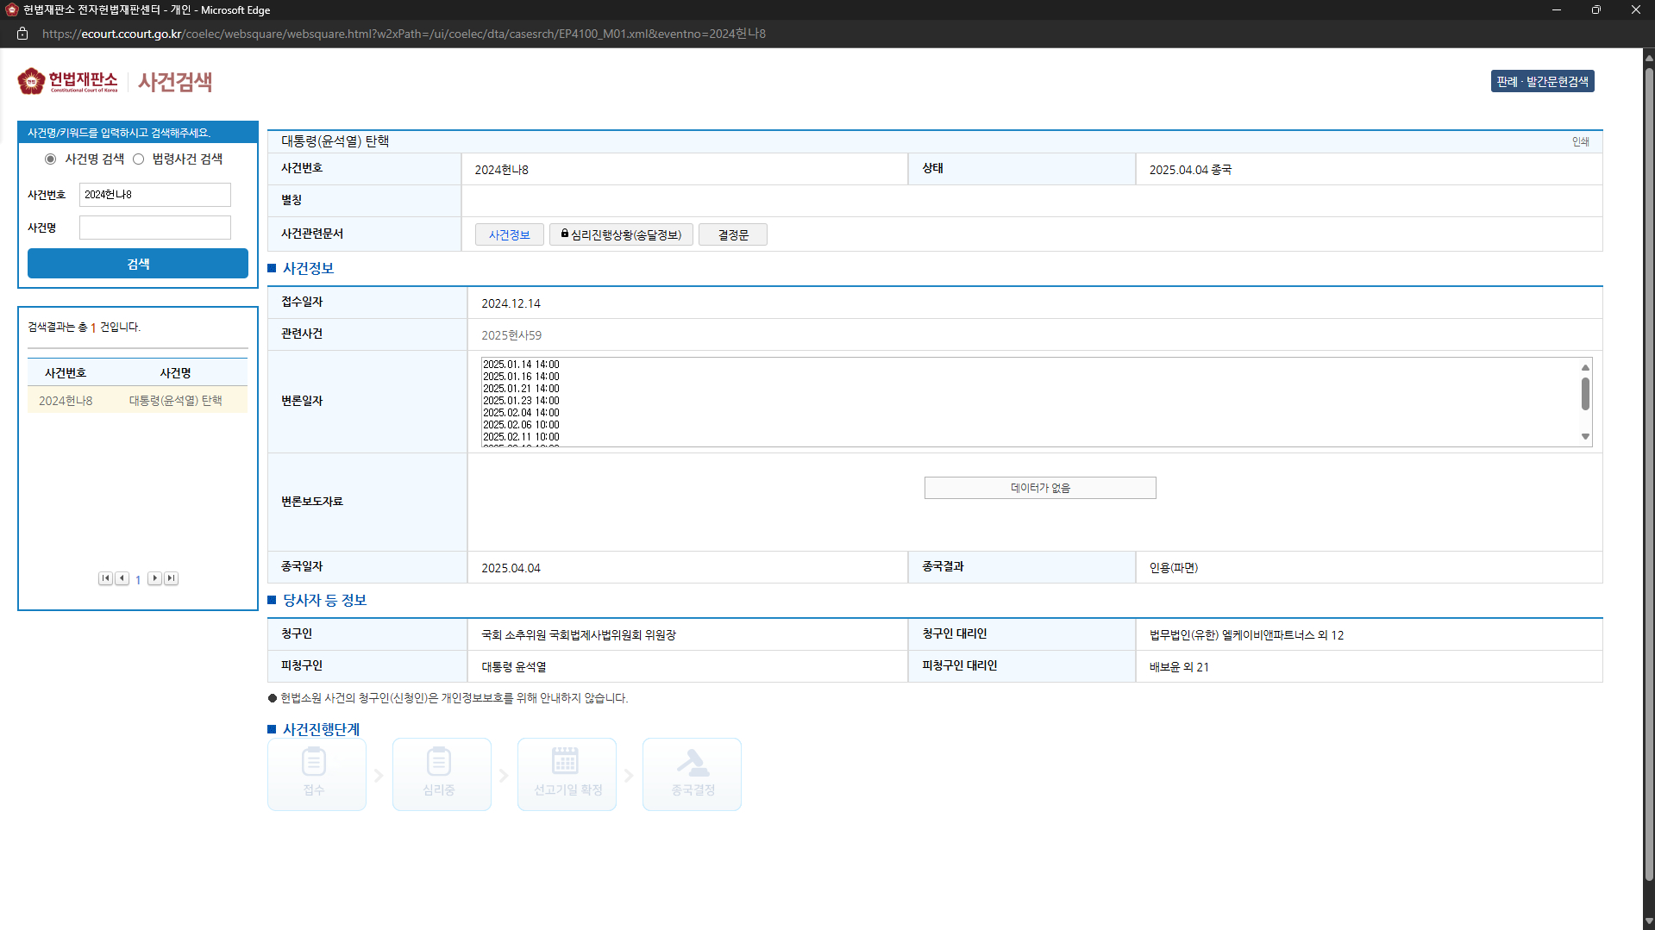1655x930 pixels.
Task: Open 심리진행상황(송달정보) tab
Action: tap(621, 234)
